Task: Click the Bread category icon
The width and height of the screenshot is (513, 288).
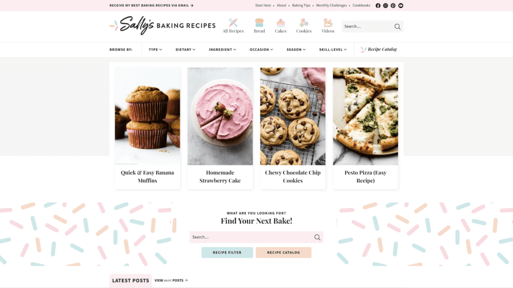Action: click(x=259, y=22)
